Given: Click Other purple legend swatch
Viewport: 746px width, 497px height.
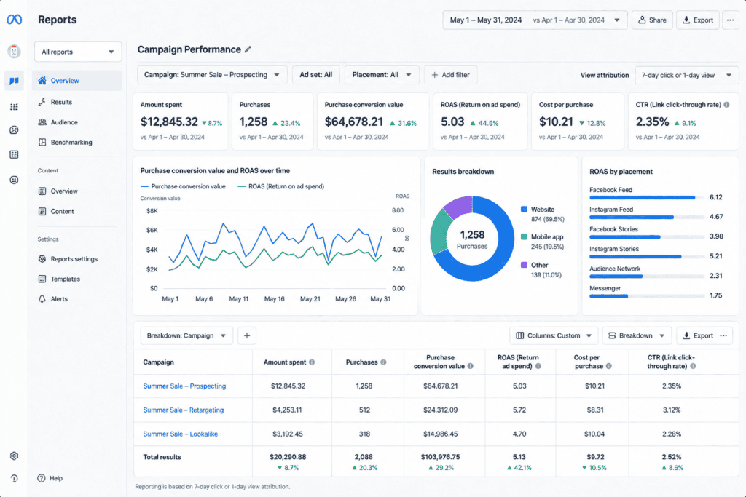Looking at the screenshot, I should point(524,265).
